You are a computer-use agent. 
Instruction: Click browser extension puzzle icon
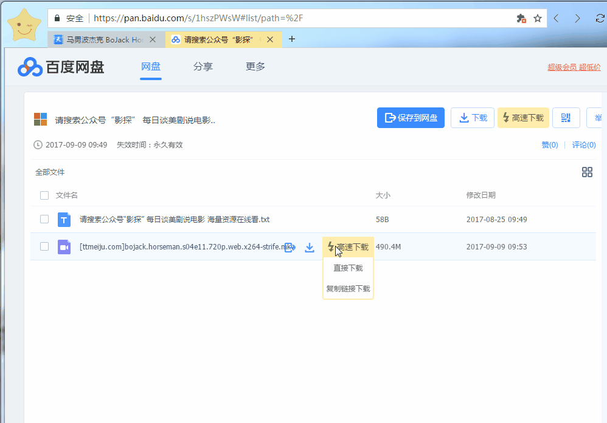pyautogui.click(x=521, y=18)
